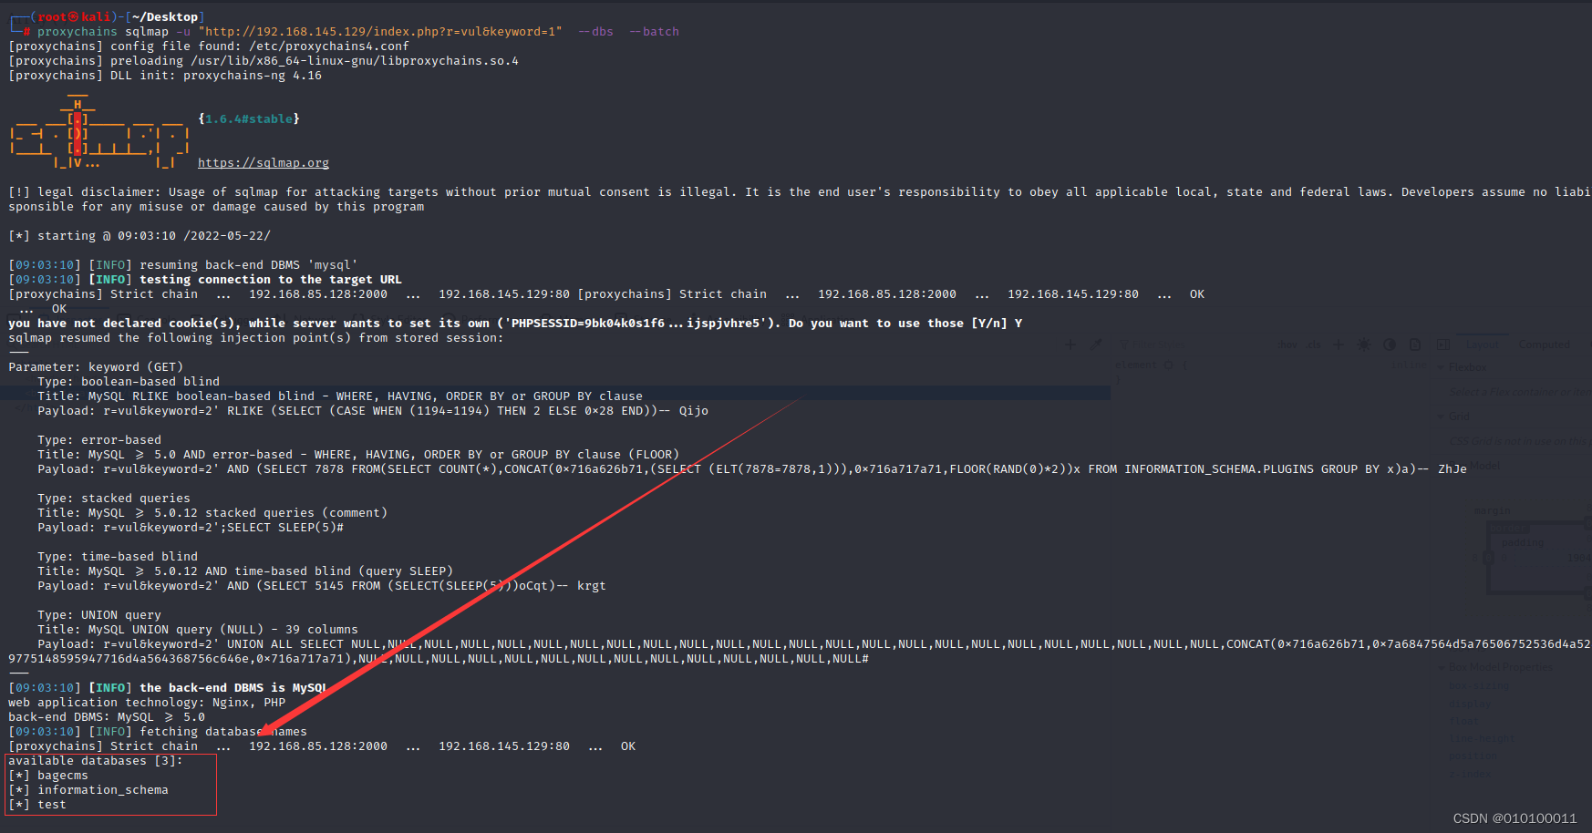Click the PHPSESSID cookie prompt line
1592x833 pixels.
pos(515,324)
